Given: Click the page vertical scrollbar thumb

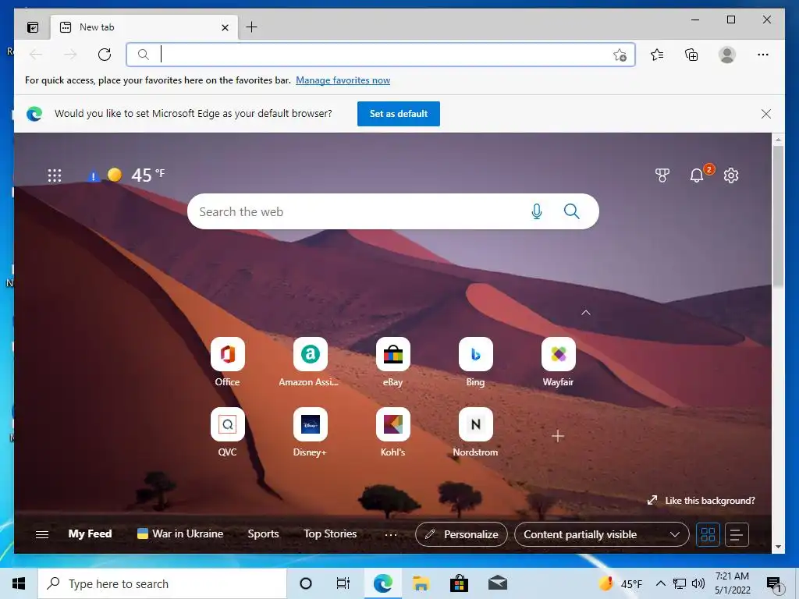Looking at the screenshot, I should (778, 217).
